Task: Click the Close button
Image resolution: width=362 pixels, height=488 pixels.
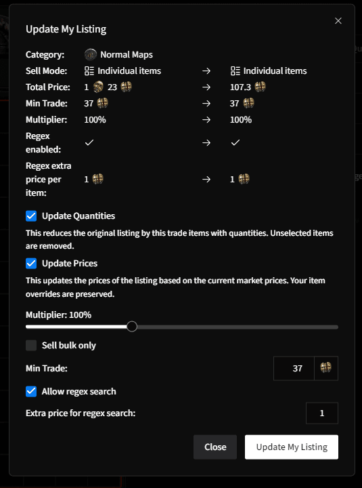Action: [215, 447]
